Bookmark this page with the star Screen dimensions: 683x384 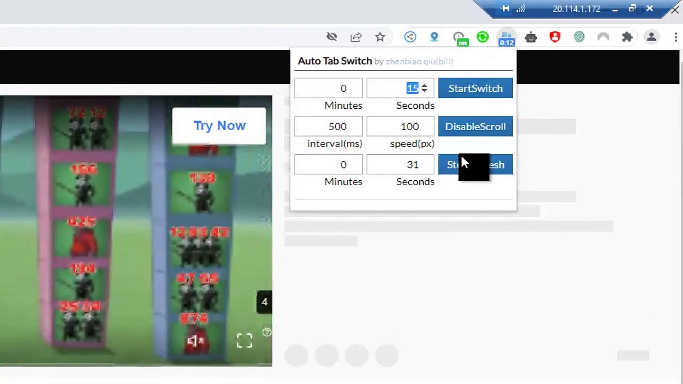pos(380,37)
